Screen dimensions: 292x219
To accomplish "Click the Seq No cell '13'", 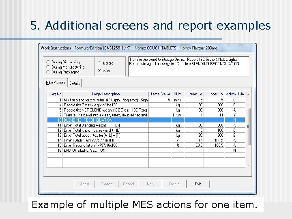I will click(x=55, y=135).
